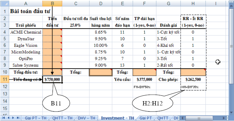The width and height of the screenshot is (234, 121).
Task: Click the 'RR - Ít RR' header cell
Action: tap(193, 19)
